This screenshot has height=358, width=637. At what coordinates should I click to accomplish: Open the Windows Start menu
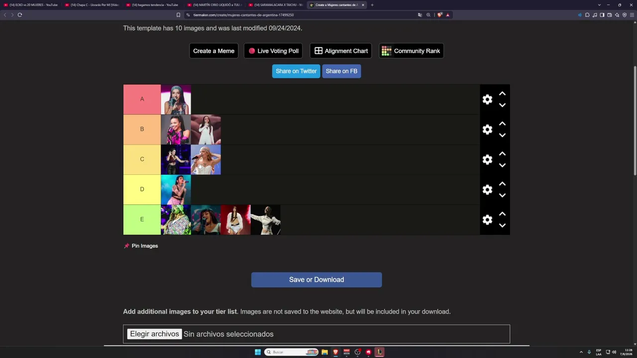[x=258, y=352]
